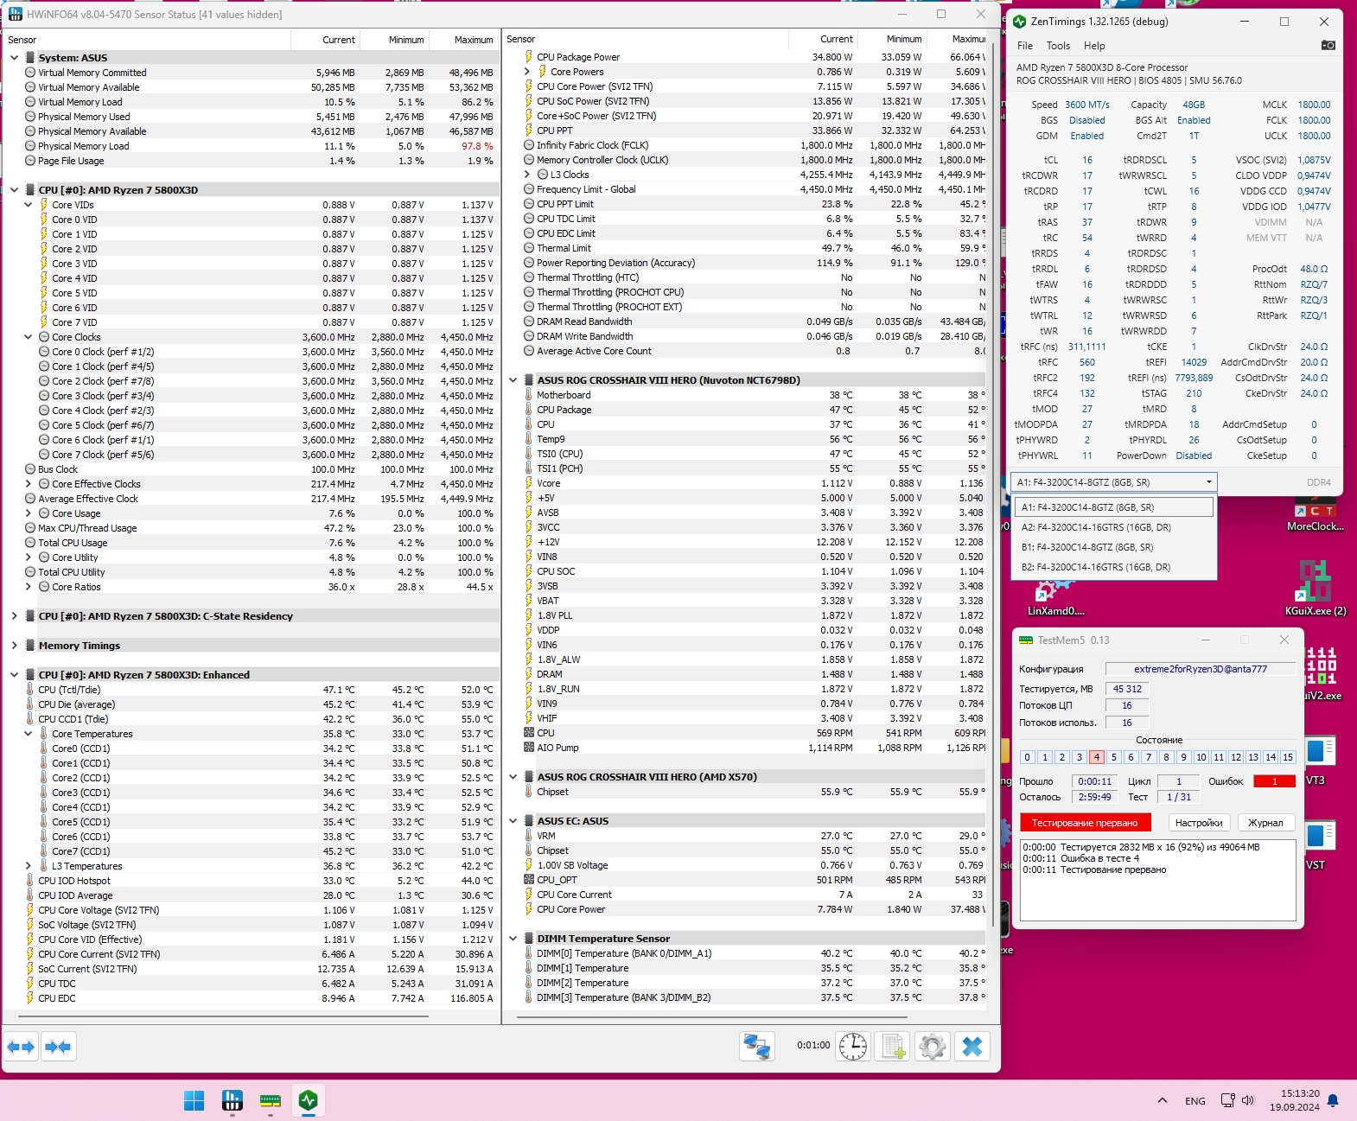Select B1: F4-3200C14-8GTZ from dropdown list

click(1113, 547)
